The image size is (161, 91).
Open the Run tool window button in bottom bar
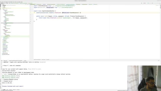click(4, 90)
